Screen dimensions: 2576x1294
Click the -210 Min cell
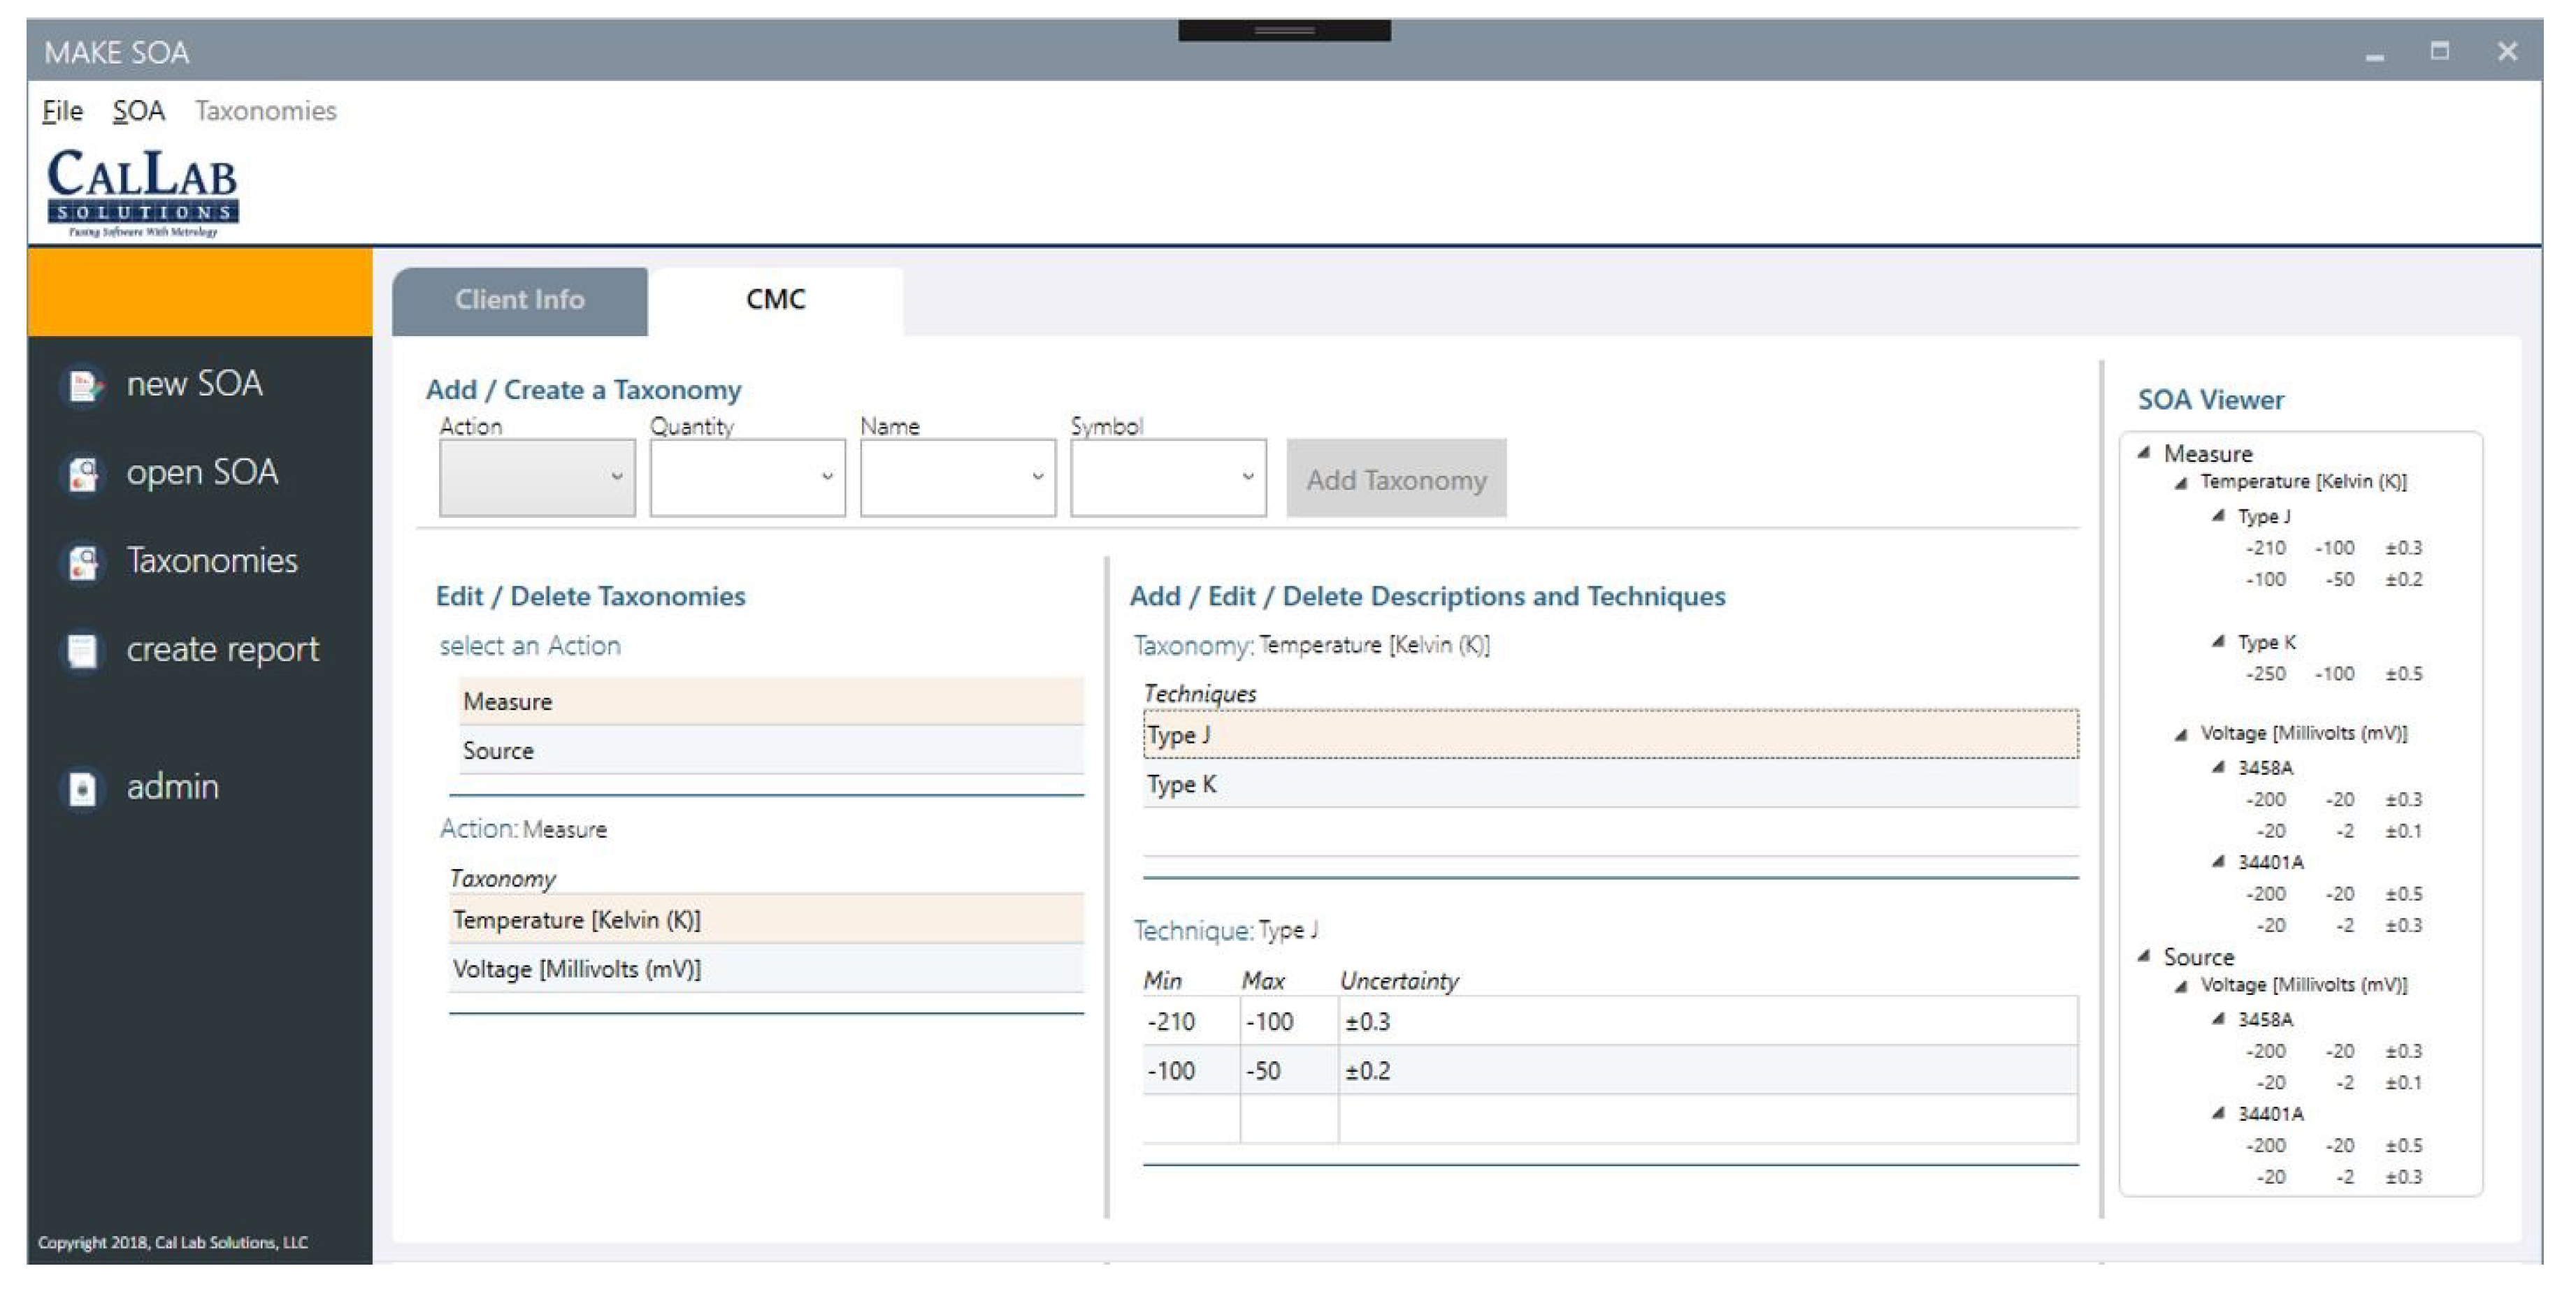coord(1191,1022)
